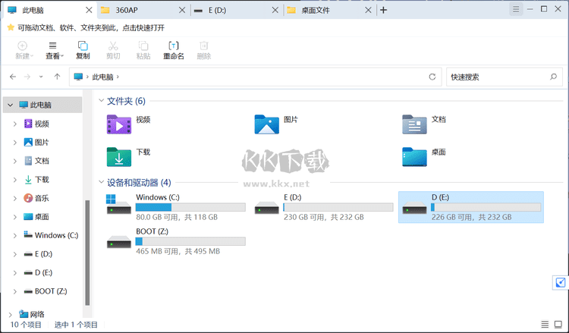Open the hamburger menu in title bar
This screenshot has width=569, height=333.
pos(516,9)
